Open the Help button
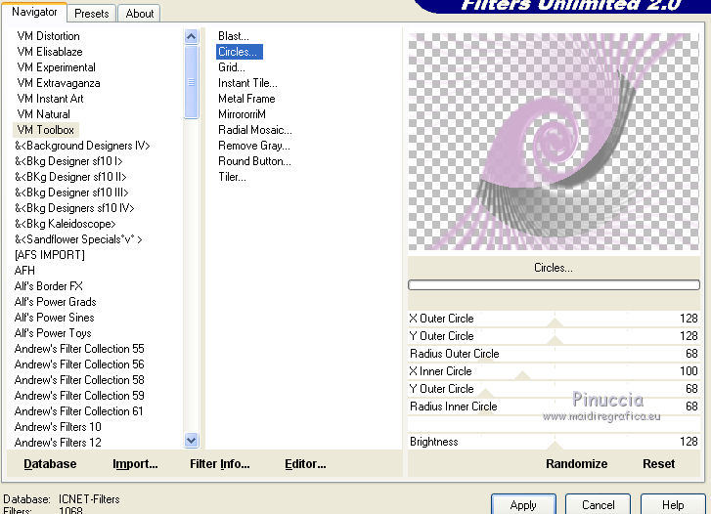This screenshot has width=711, height=514. coord(673,504)
